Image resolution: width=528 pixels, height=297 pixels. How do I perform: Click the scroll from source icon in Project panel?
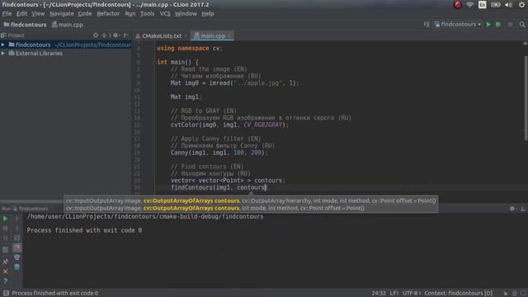tap(96, 35)
